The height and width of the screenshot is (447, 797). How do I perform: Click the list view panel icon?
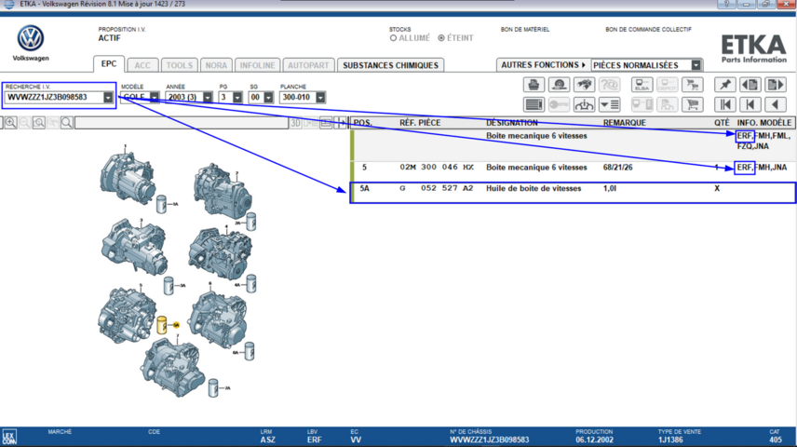(534, 104)
